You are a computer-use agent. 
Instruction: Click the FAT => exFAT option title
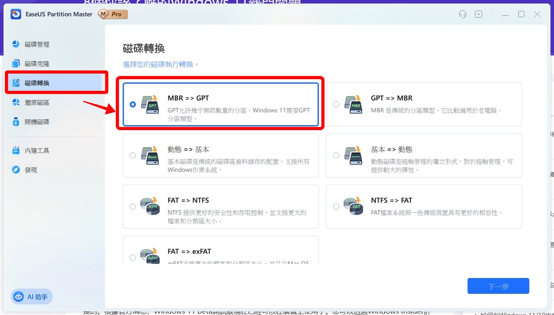(190, 251)
